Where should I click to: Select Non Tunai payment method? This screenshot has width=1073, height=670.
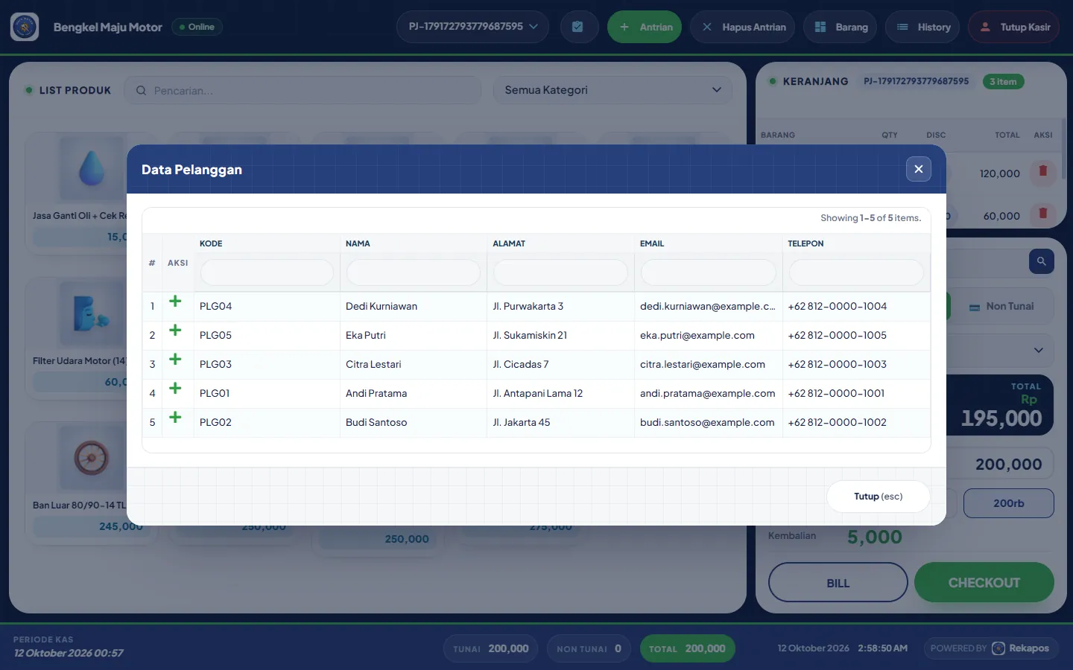click(1002, 307)
